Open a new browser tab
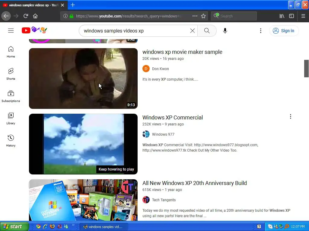This screenshot has width=309, height=231. pyautogui.click(x=72, y=5)
